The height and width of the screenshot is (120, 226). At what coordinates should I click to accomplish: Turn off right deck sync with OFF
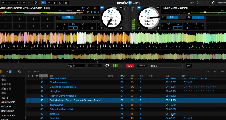coord(163,17)
